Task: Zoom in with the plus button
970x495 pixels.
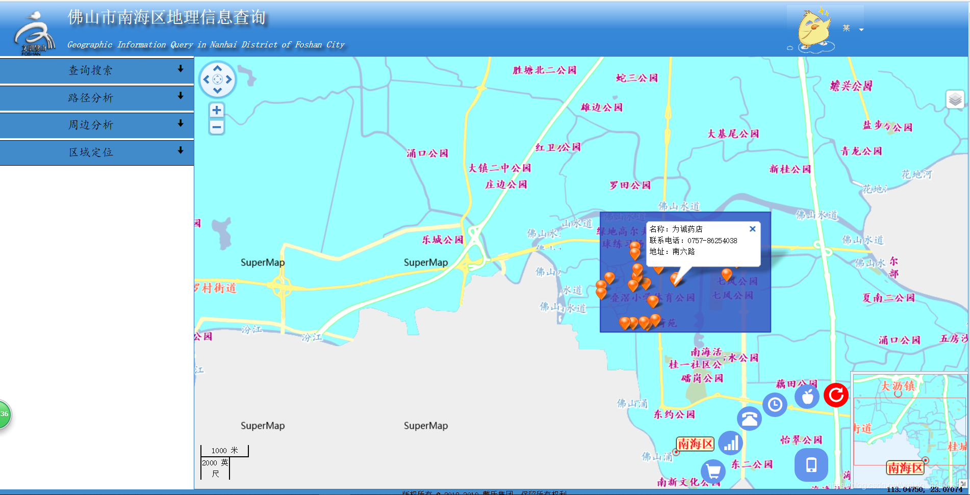Action: pos(217,110)
